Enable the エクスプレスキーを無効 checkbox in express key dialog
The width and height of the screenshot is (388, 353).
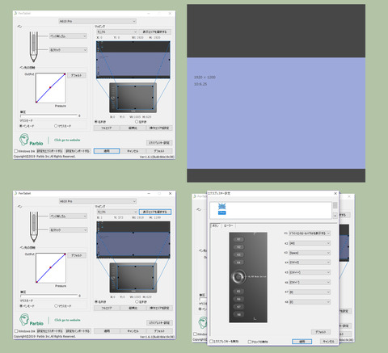click(212, 342)
